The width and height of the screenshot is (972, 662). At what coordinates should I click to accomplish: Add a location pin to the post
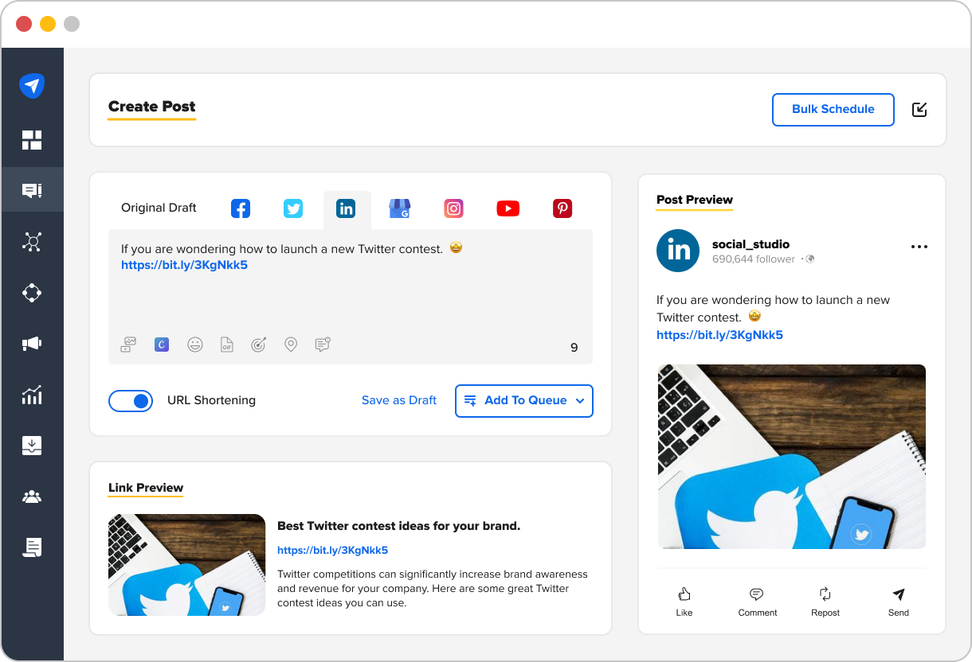[291, 345]
